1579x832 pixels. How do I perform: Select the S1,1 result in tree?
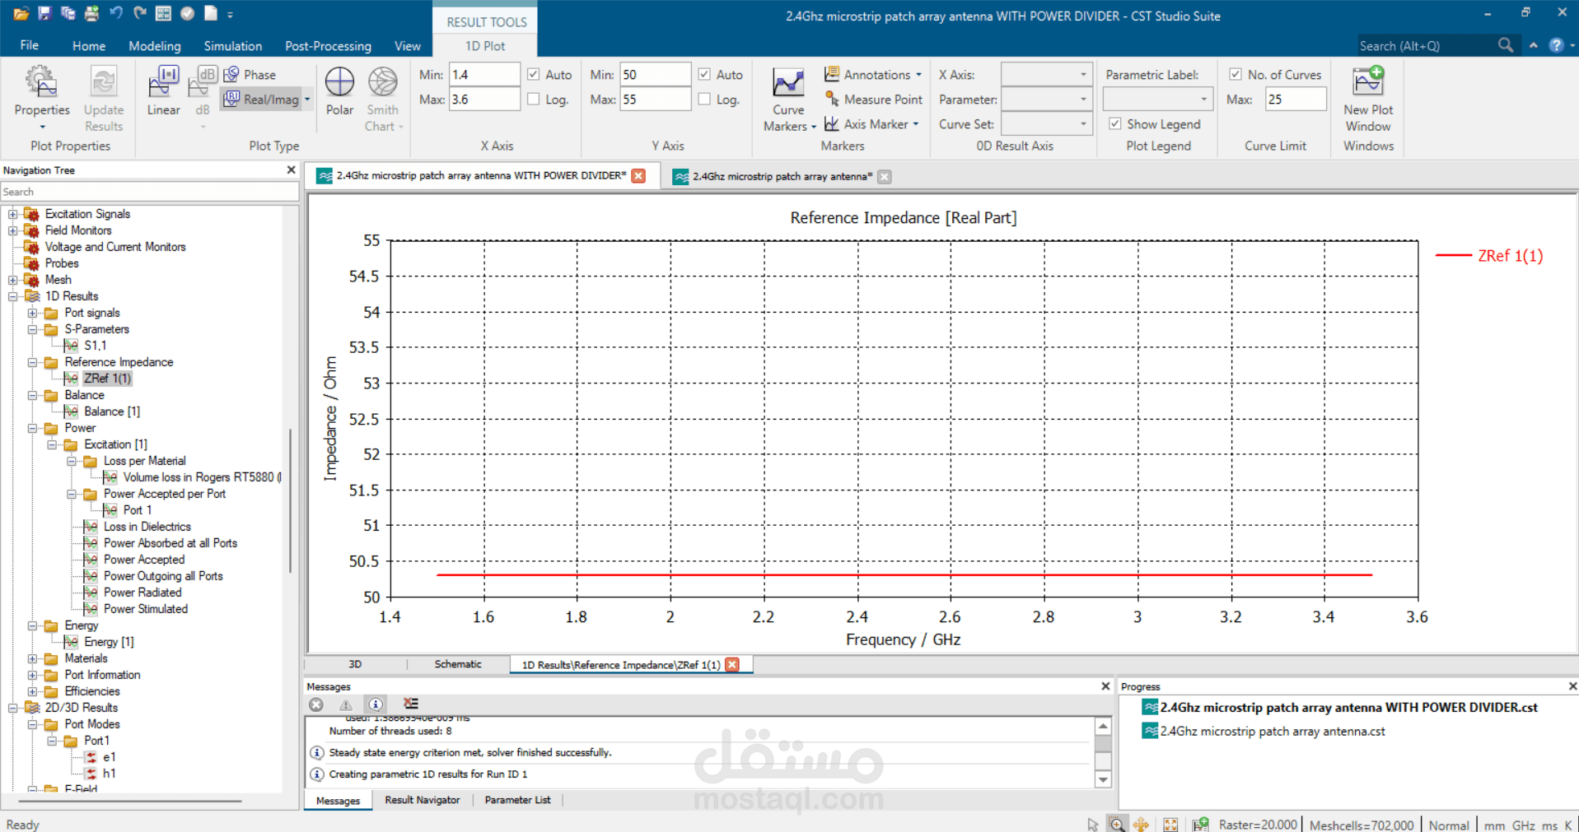click(96, 346)
